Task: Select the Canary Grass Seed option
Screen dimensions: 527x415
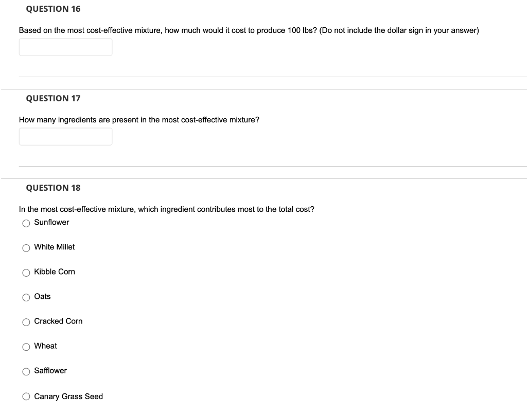Action: [26, 396]
